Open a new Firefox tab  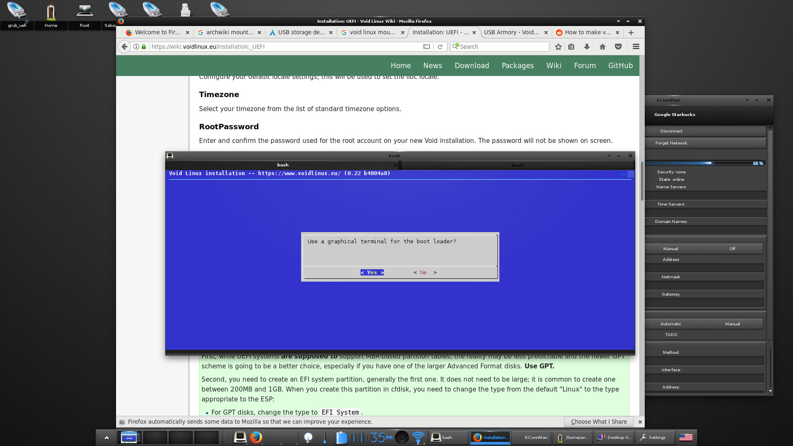pyautogui.click(x=631, y=32)
